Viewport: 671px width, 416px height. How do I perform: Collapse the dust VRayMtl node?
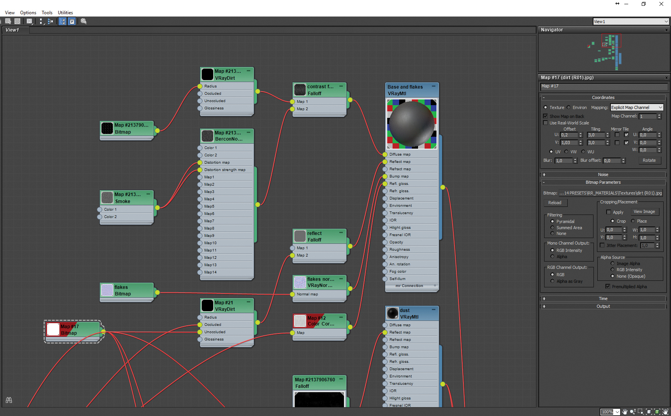click(433, 310)
